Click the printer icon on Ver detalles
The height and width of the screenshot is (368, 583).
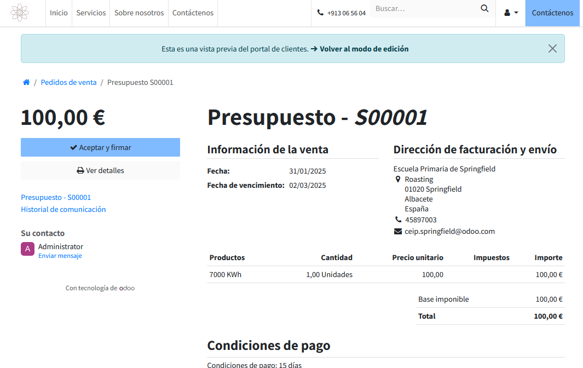coord(80,170)
